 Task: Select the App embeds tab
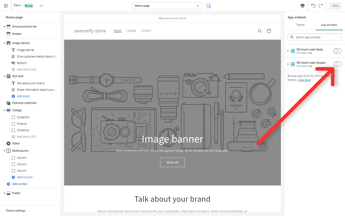329,25
